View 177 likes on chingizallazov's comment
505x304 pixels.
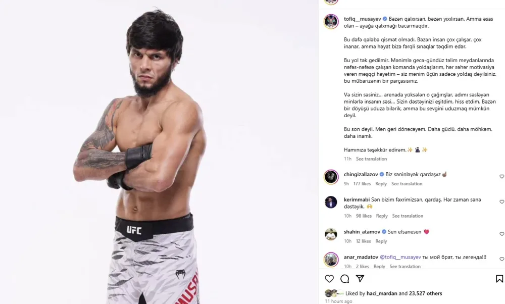[362, 184]
